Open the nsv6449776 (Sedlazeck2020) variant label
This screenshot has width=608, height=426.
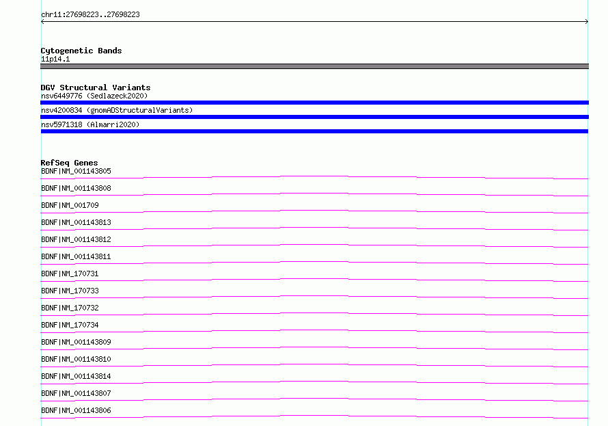(x=94, y=96)
